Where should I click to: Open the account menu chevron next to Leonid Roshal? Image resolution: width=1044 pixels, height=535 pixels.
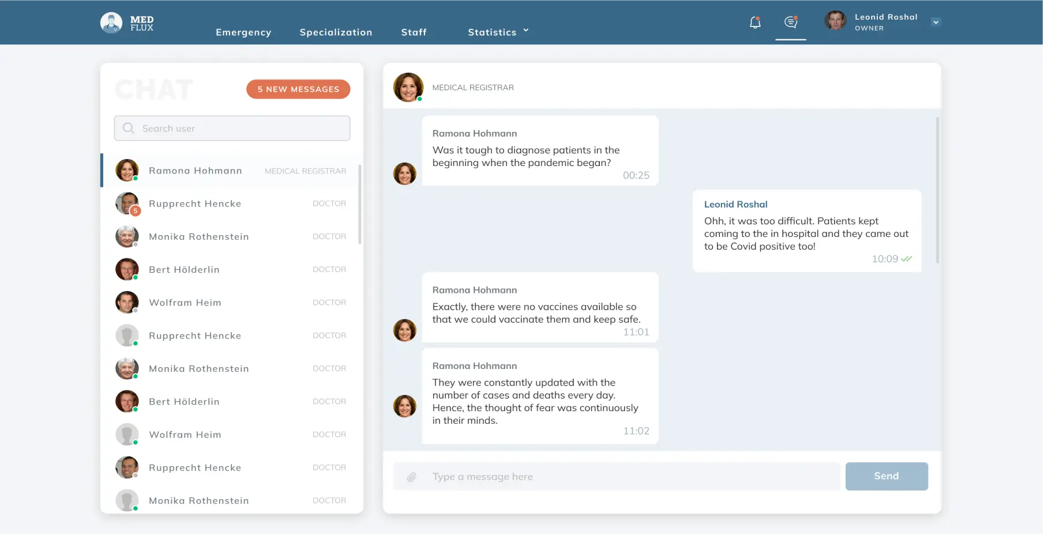(936, 21)
